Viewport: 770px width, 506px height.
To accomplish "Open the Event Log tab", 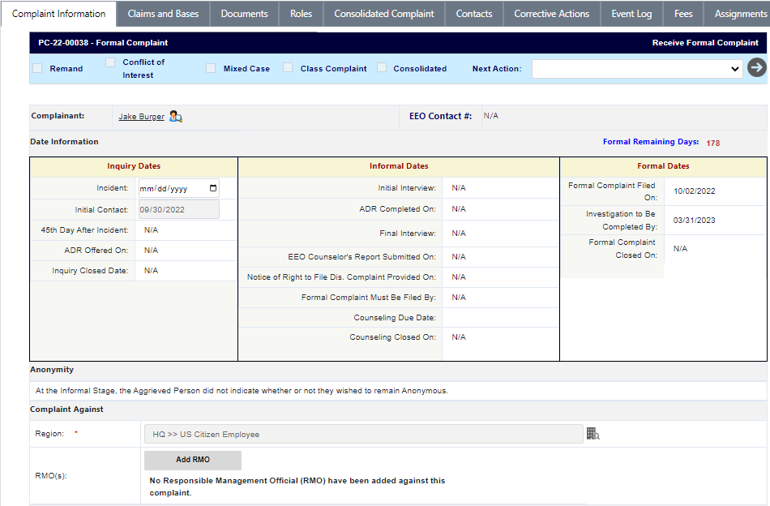I will click(x=631, y=14).
